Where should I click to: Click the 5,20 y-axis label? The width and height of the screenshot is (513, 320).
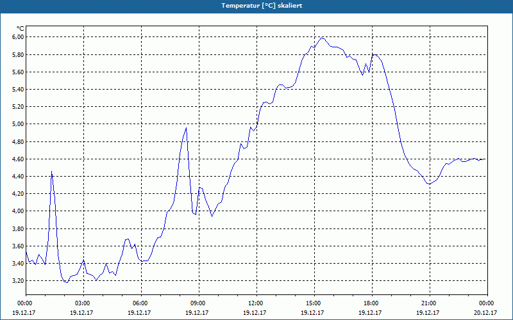19,107
